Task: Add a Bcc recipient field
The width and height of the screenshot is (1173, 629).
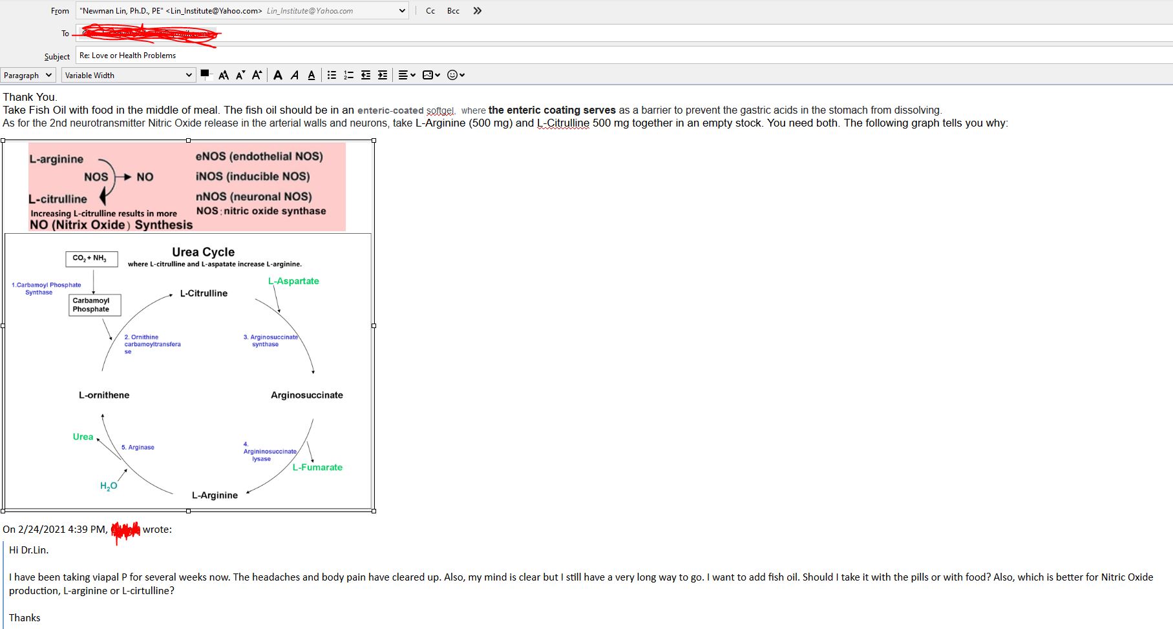Action: pyautogui.click(x=453, y=11)
